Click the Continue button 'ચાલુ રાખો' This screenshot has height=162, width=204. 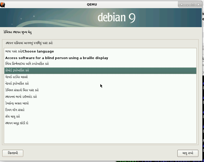pyautogui.click(x=188, y=153)
